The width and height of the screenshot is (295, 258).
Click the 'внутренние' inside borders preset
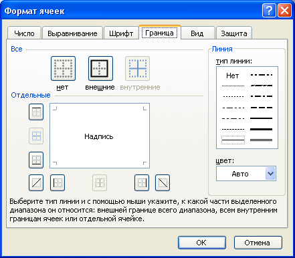click(x=137, y=69)
